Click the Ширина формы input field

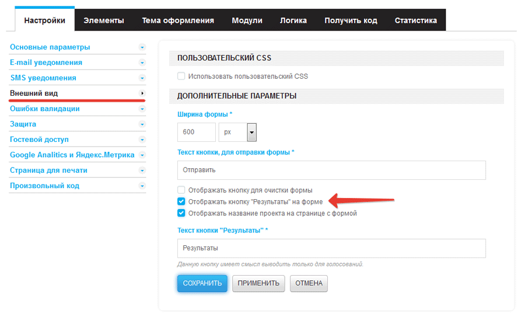(196, 132)
